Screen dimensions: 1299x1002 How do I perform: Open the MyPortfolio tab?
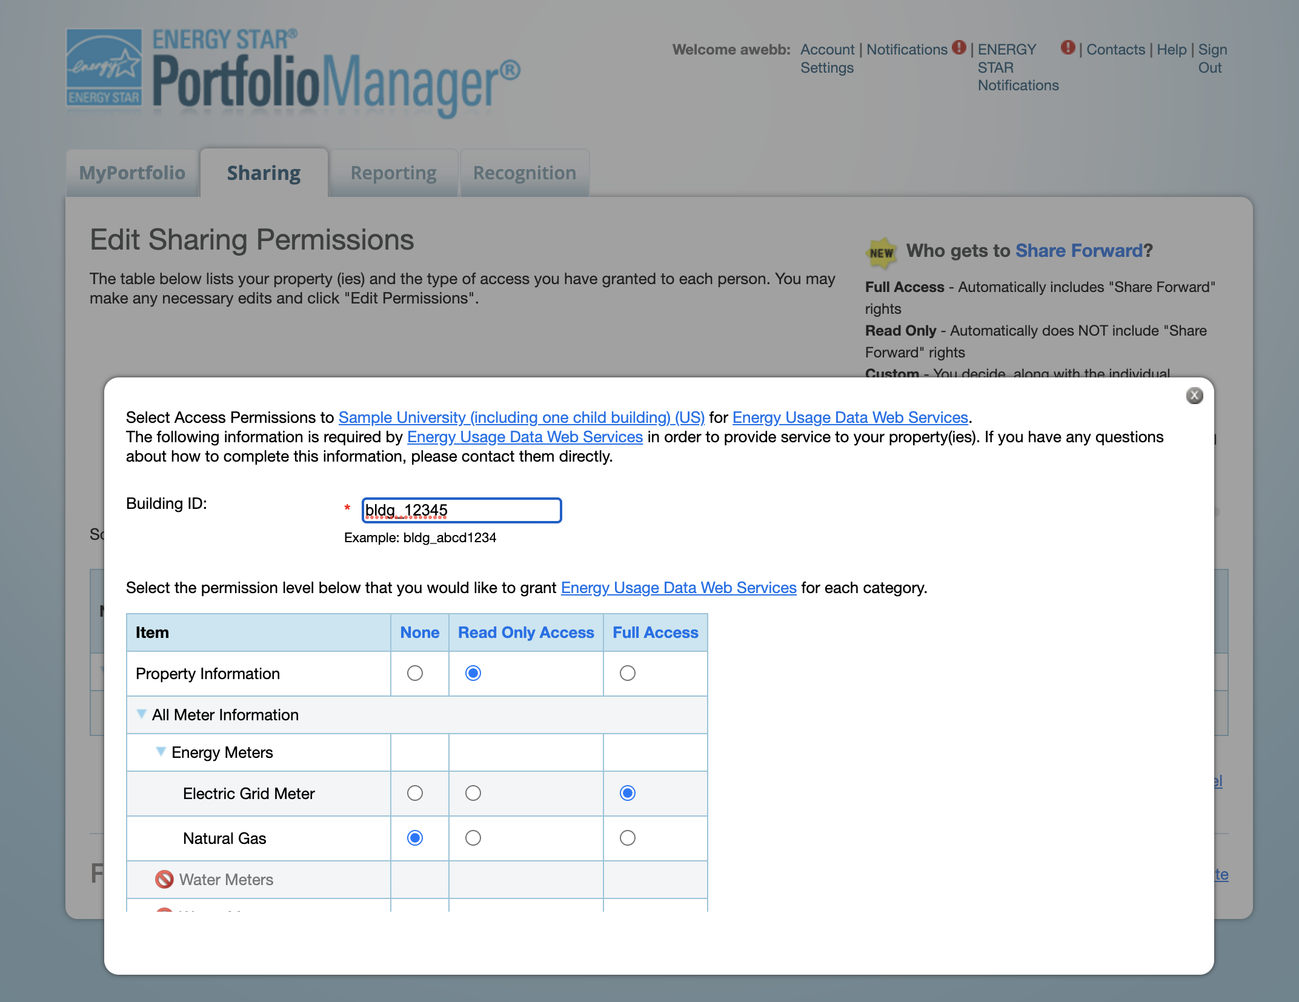132,173
